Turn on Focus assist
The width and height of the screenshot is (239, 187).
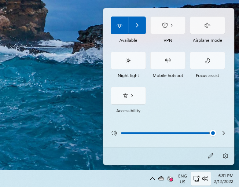click(207, 60)
